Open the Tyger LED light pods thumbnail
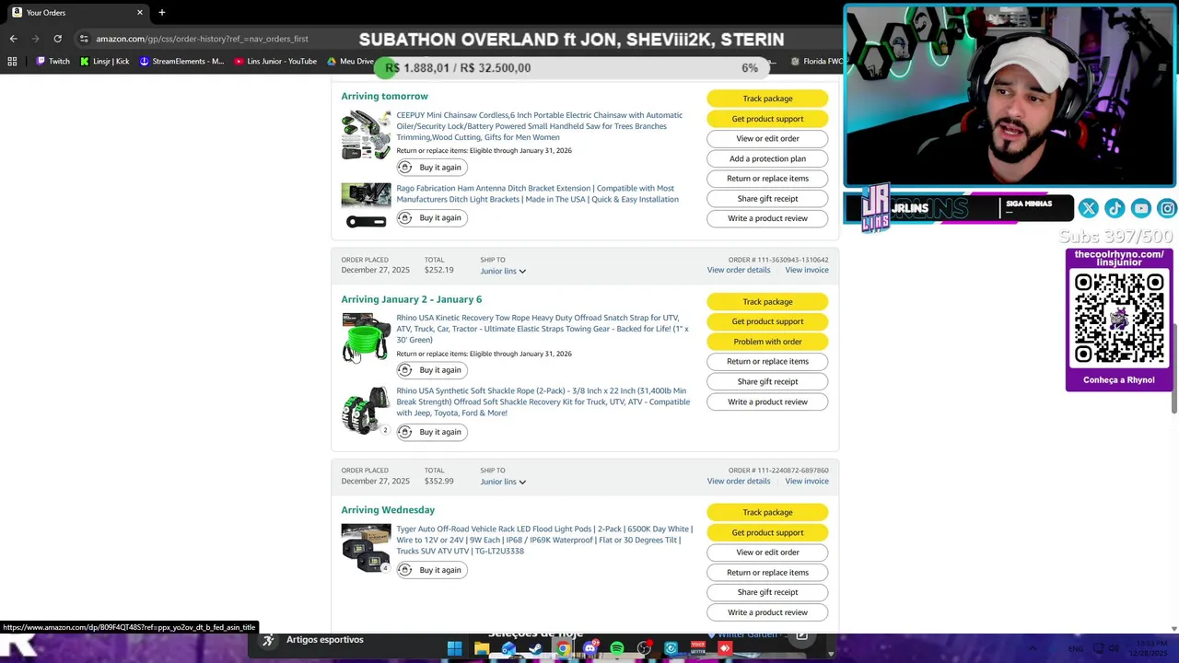Screen dimensions: 1179x663 pyautogui.click(x=366, y=549)
